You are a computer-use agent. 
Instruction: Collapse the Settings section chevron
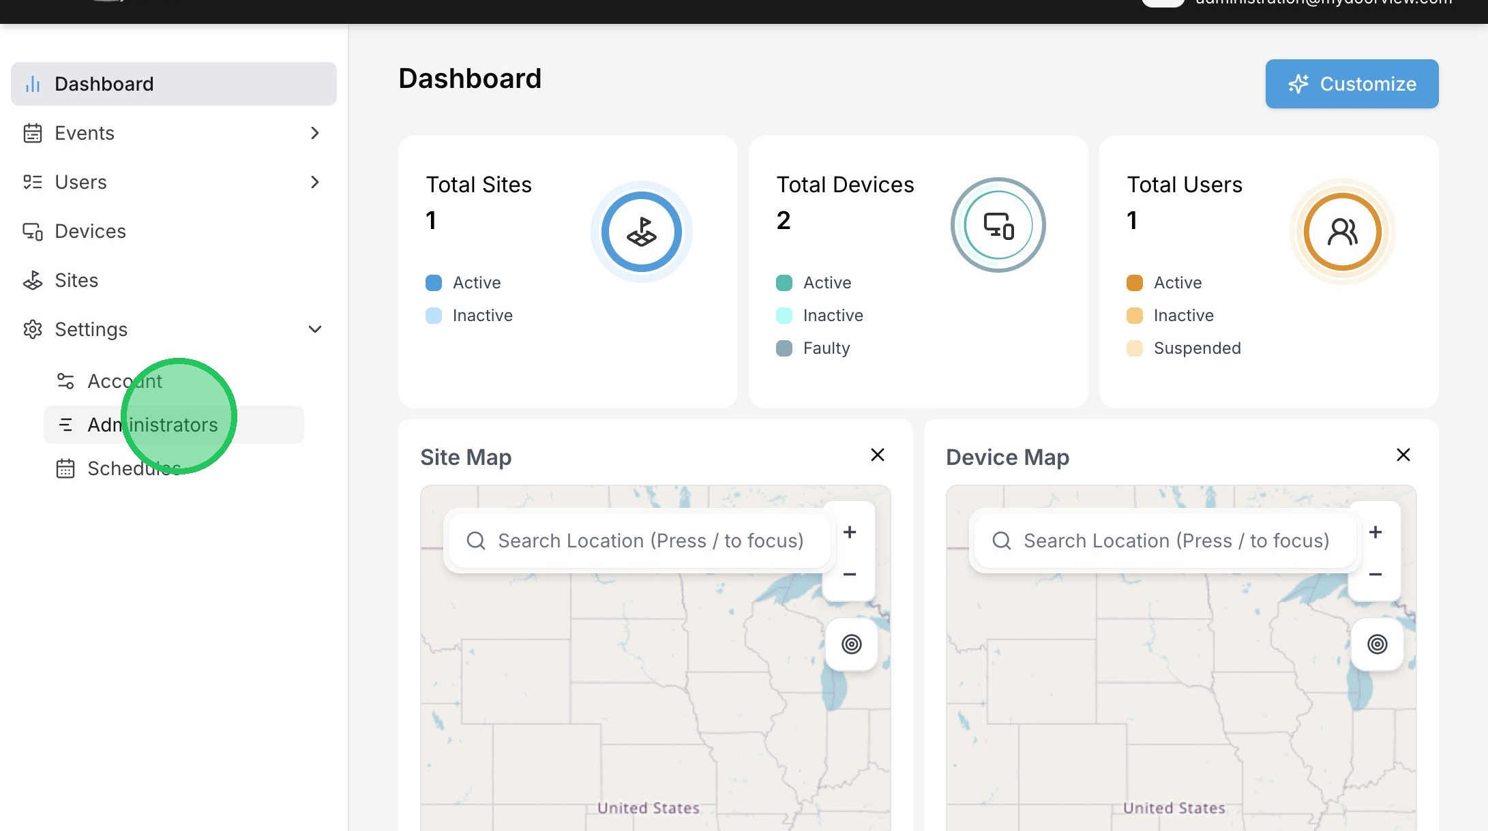(x=314, y=329)
